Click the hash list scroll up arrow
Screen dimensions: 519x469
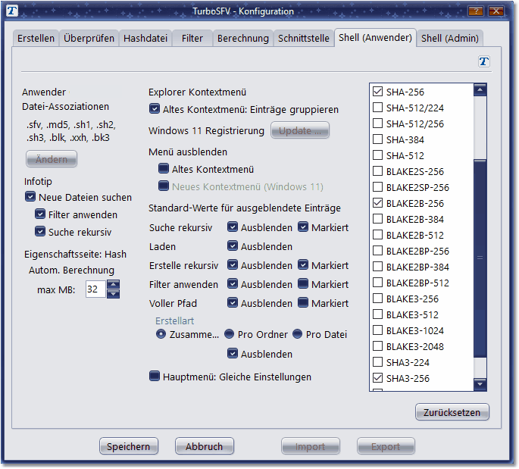[x=480, y=89]
